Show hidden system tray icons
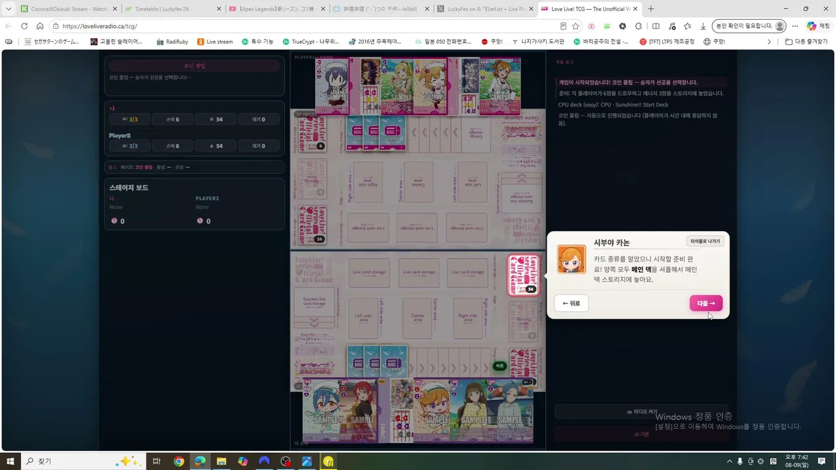 [x=730, y=462]
